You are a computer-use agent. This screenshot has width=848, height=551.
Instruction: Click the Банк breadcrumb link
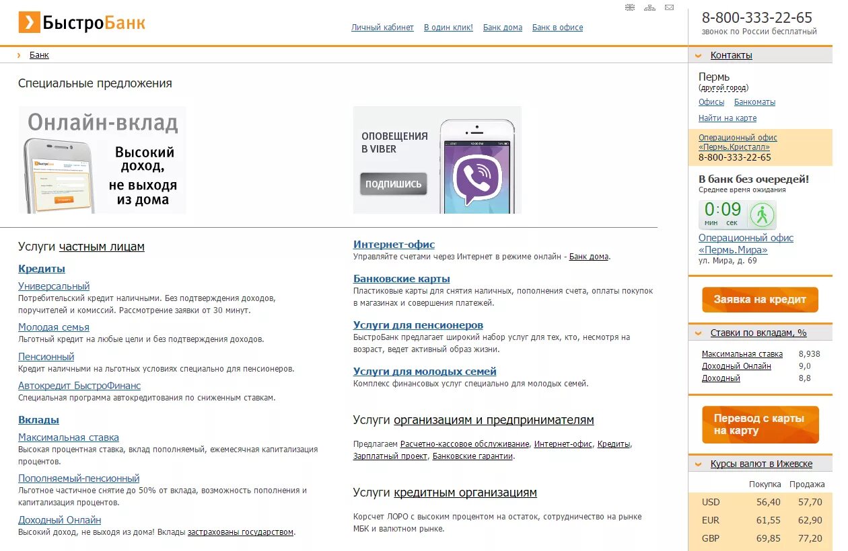(x=39, y=55)
